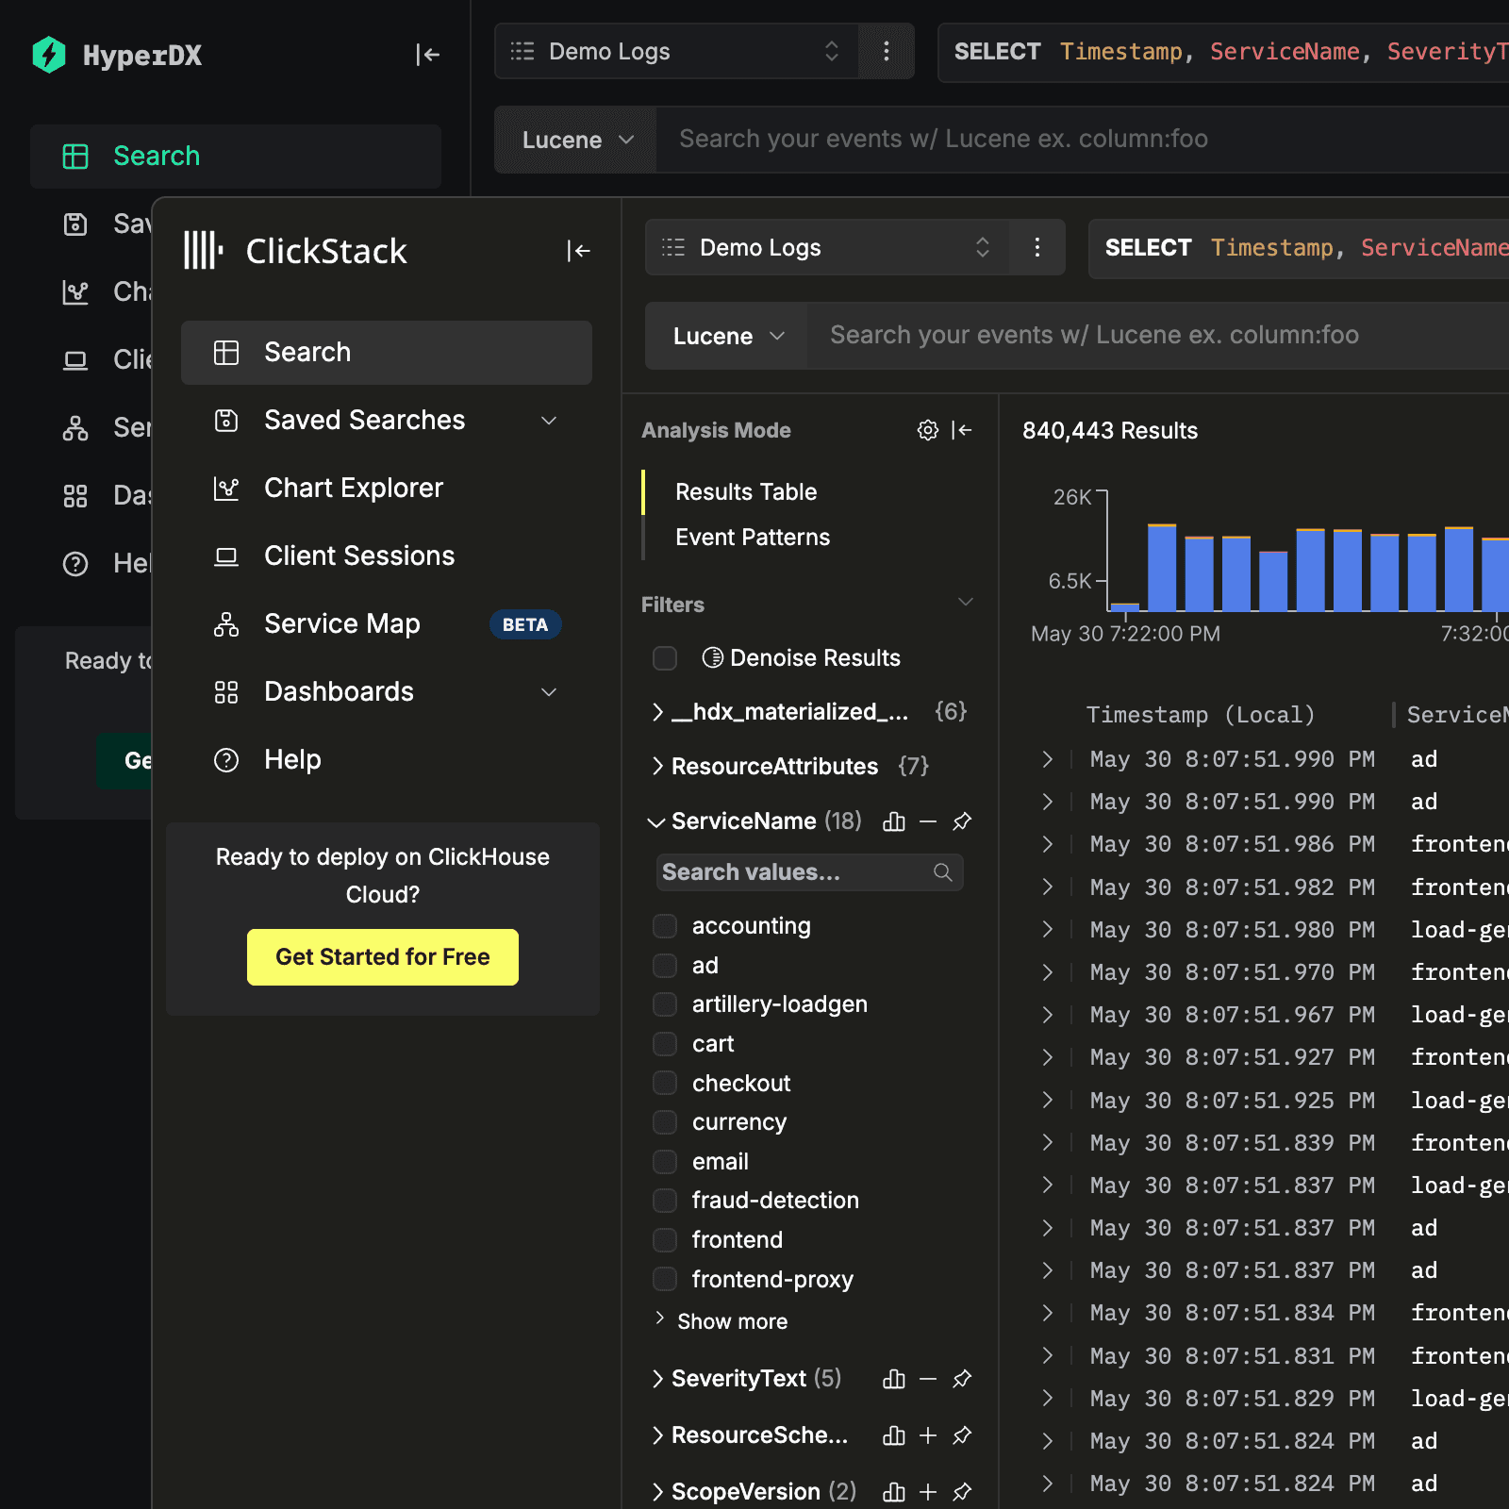Expand the Saved Searches submenu

tap(549, 421)
